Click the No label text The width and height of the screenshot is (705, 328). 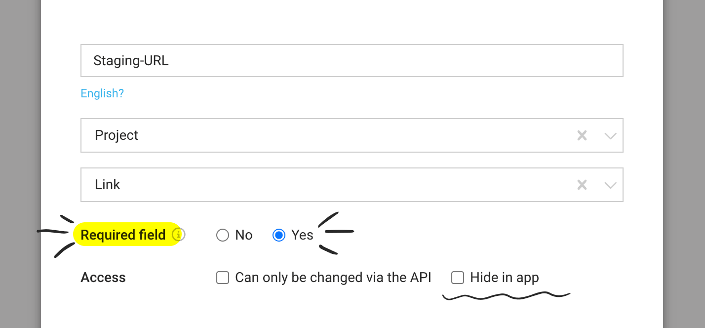(244, 235)
